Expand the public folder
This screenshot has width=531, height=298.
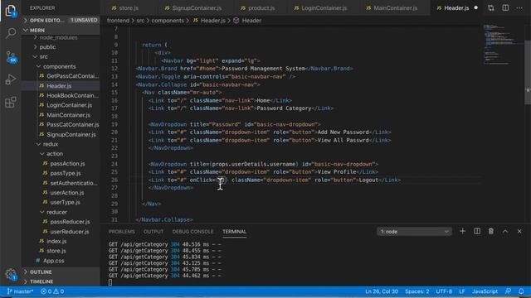coord(47,47)
